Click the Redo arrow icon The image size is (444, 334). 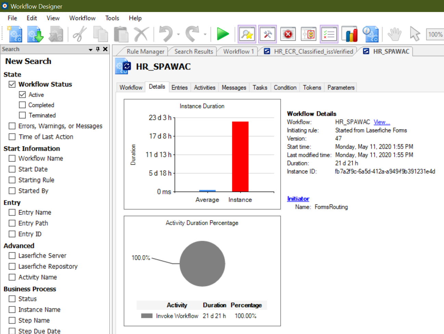pyautogui.click(x=193, y=34)
